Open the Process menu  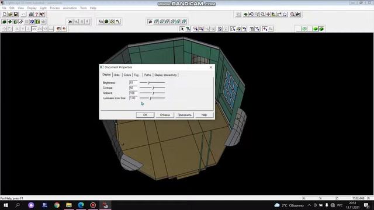[54, 8]
